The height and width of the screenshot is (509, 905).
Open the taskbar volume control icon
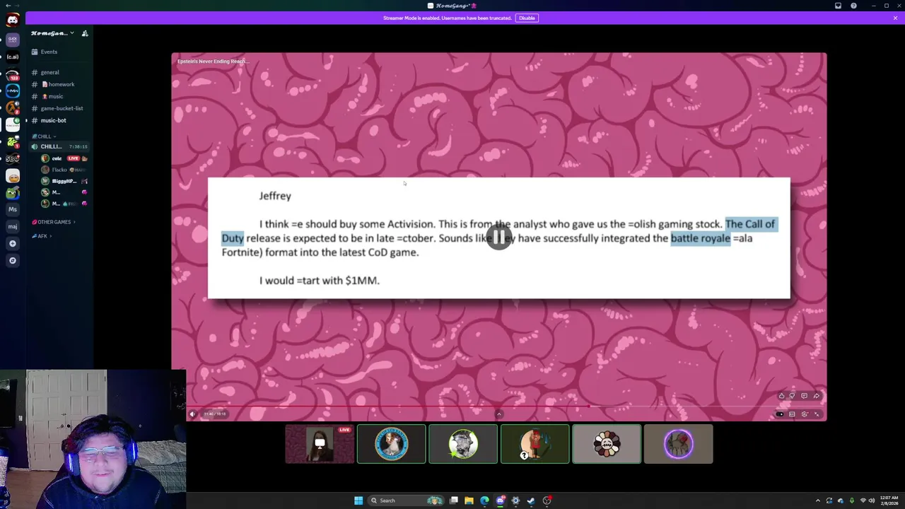871,501
